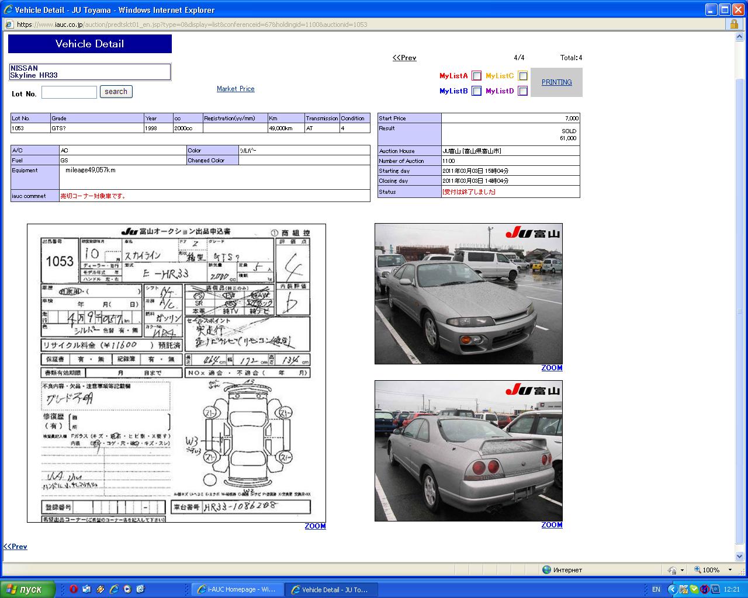
Task: Click the red status text in Status row
Action: click(x=469, y=192)
